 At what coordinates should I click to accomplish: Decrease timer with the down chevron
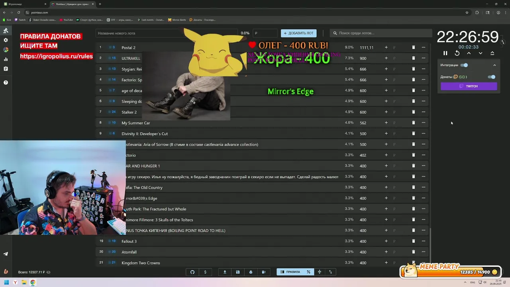pyautogui.click(x=481, y=53)
